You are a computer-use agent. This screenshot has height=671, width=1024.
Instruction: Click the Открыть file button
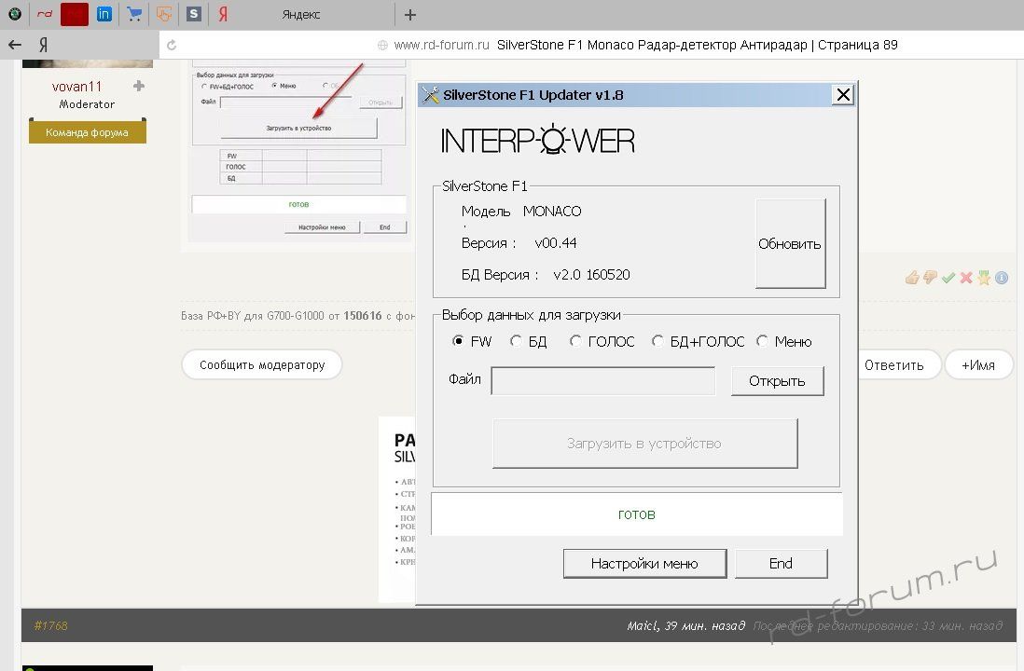[777, 381]
